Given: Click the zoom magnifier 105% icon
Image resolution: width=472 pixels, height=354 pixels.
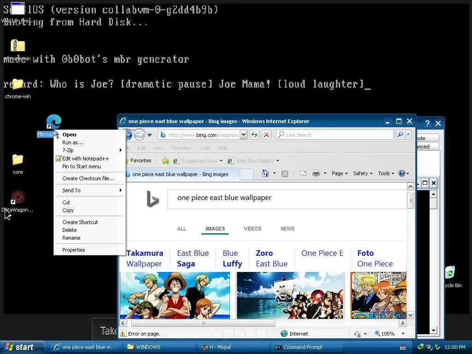Looking at the screenshot, I should 377,333.
